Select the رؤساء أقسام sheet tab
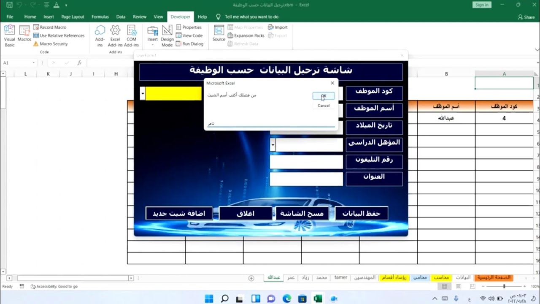This screenshot has height=304, width=540. pyautogui.click(x=394, y=277)
